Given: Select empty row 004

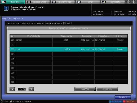Looking at the screenshot, I should (69, 54).
